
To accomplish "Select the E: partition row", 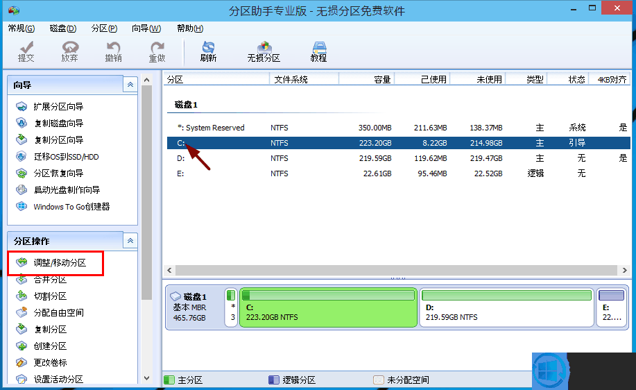I will (399, 173).
